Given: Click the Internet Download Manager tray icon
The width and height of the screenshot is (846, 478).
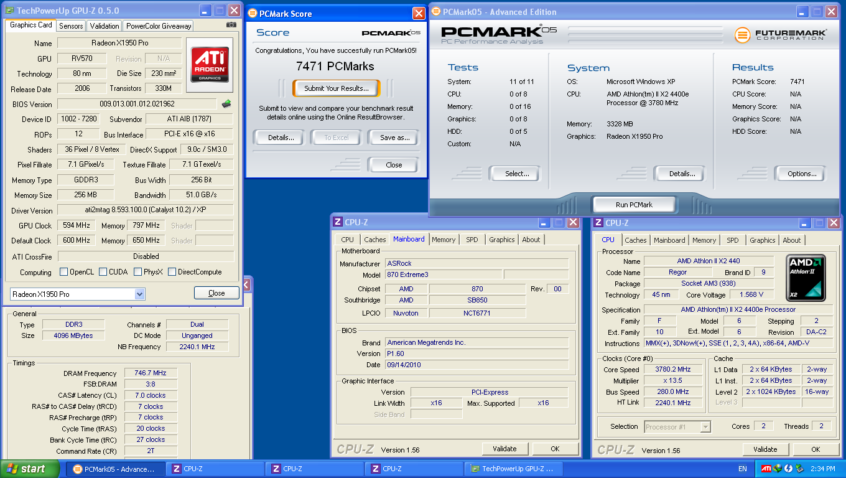Looking at the screenshot, I should [x=777, y=469].
